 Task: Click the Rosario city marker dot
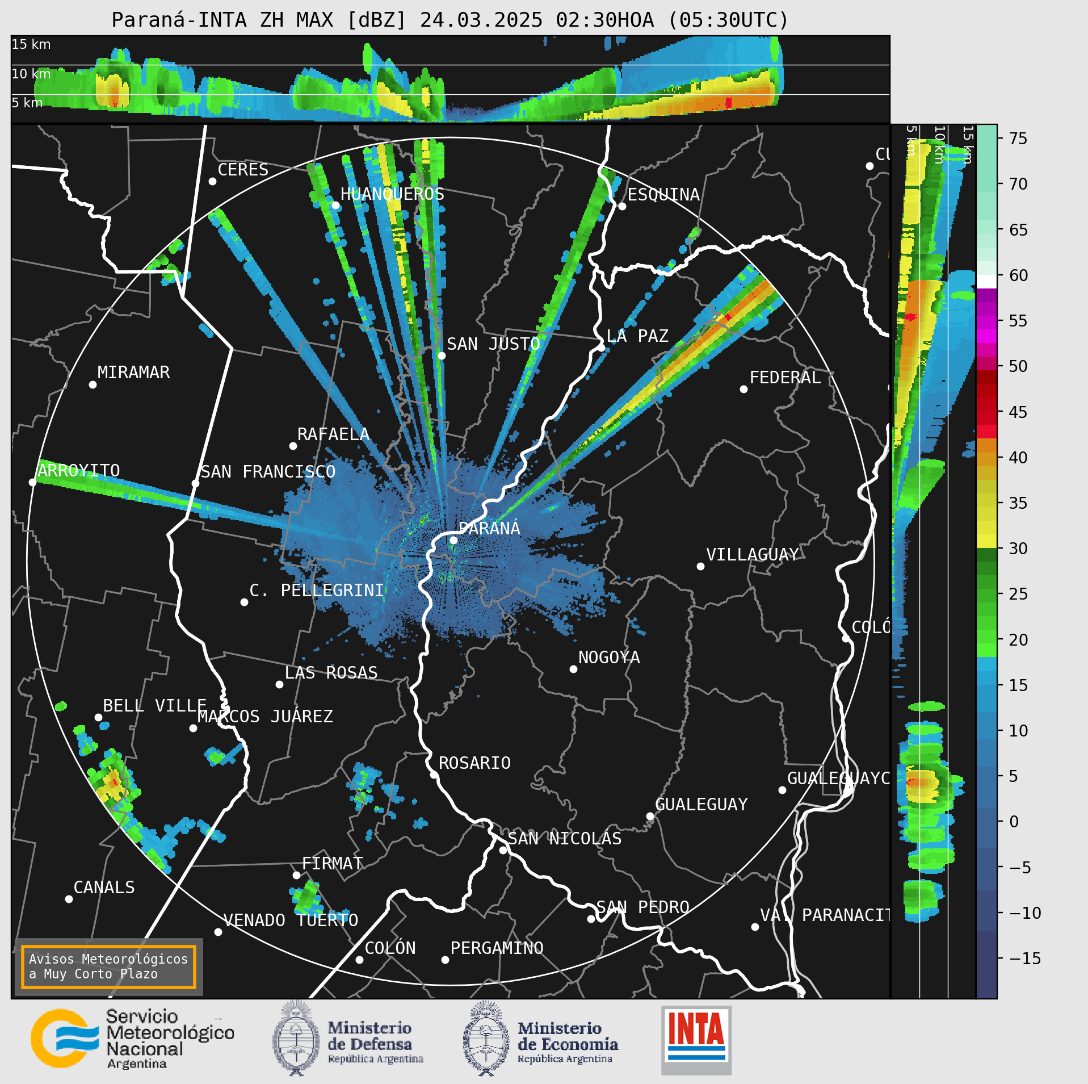click(x=434, y=775)
